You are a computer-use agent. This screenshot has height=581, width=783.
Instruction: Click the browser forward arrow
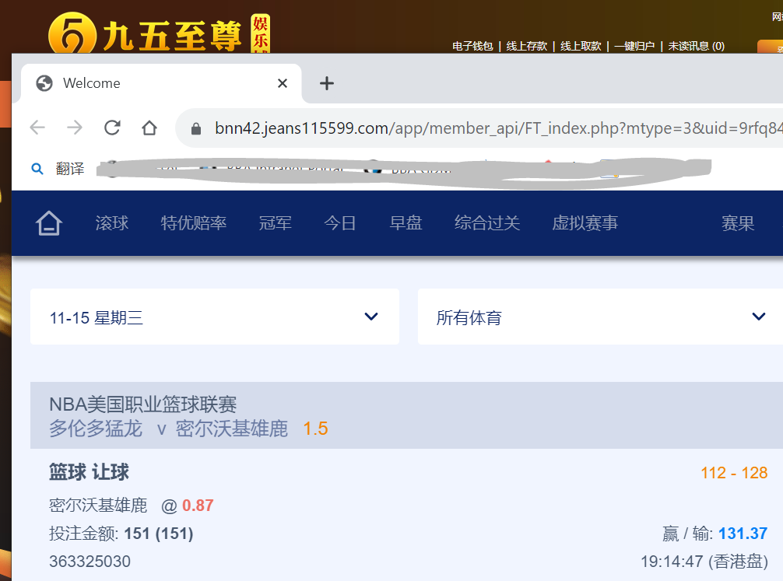coord(75,128)
